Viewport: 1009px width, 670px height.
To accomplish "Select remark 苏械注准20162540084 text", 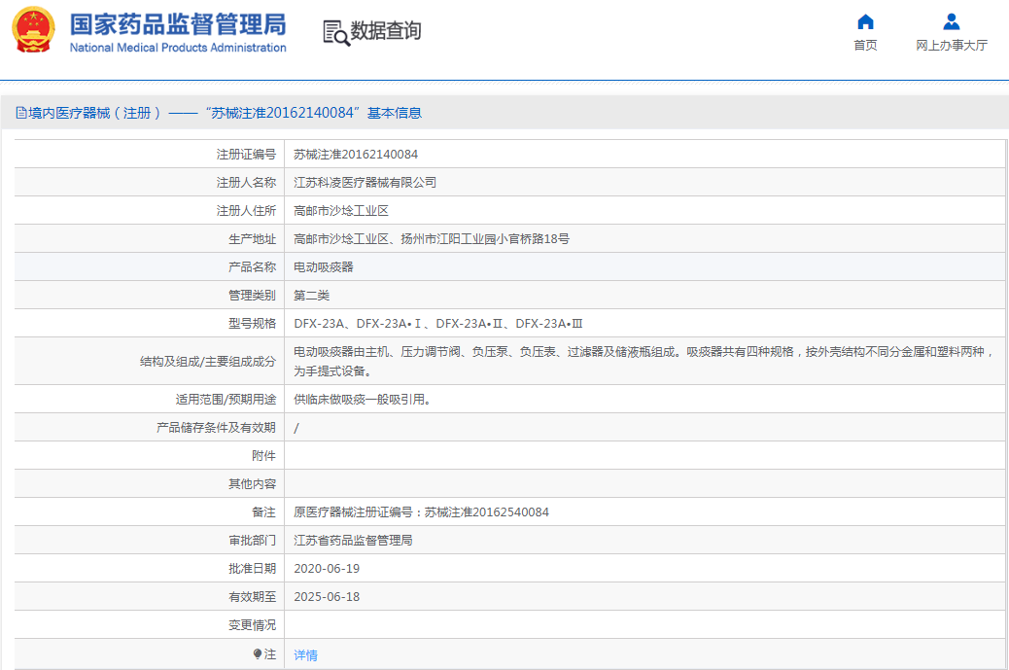I will click(x=421, y=512).
